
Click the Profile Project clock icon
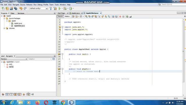pyautogui.click(x=71, y=8)
